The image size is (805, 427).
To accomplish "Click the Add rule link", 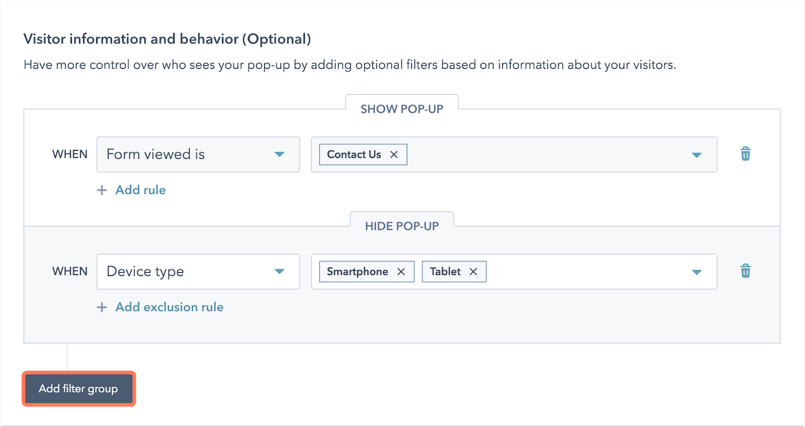I will (140, 190).
